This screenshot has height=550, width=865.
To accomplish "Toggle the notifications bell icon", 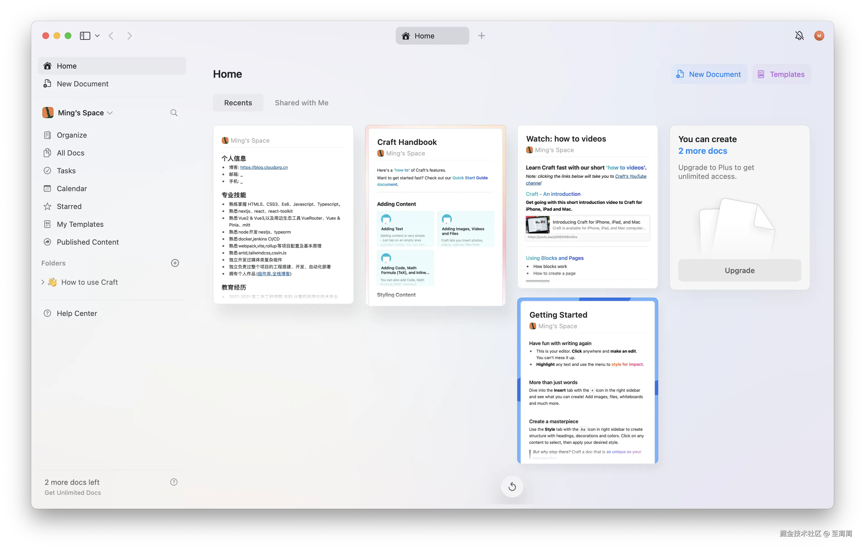I will [x=799, y=36].
